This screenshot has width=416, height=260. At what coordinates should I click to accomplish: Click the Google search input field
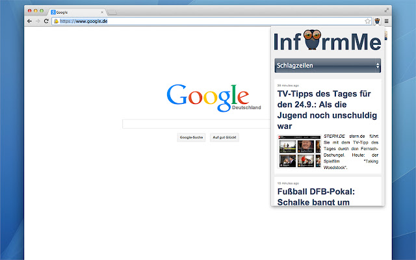(x=196, y=124)
